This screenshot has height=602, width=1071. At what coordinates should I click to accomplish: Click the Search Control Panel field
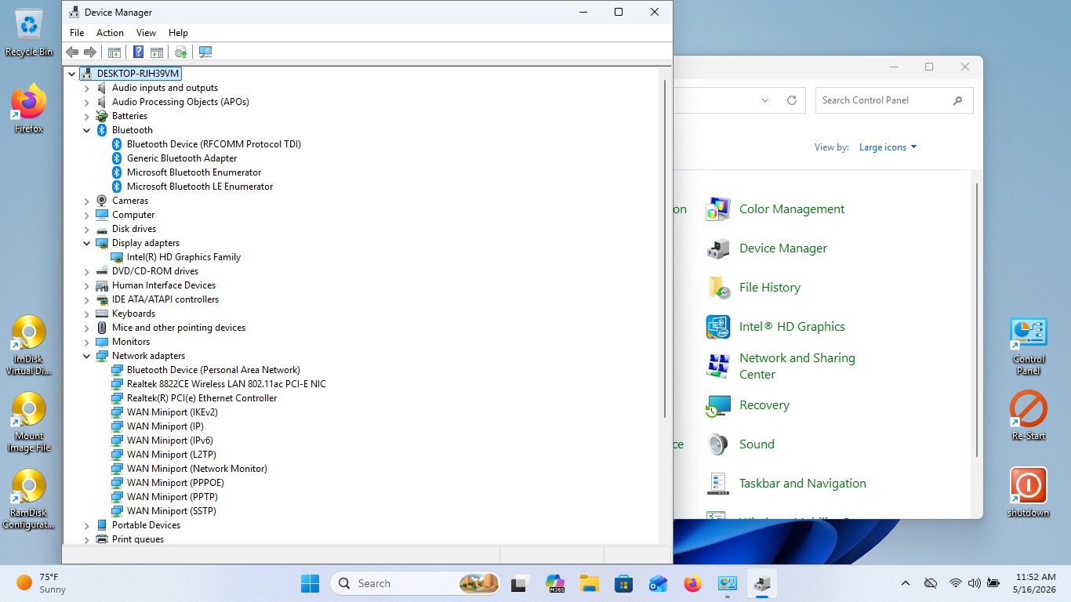point(884,100)
